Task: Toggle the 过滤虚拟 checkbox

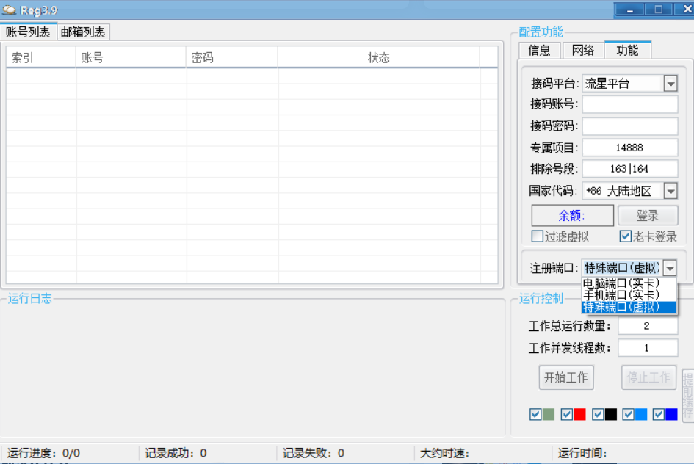Action: tap(538, 236)
